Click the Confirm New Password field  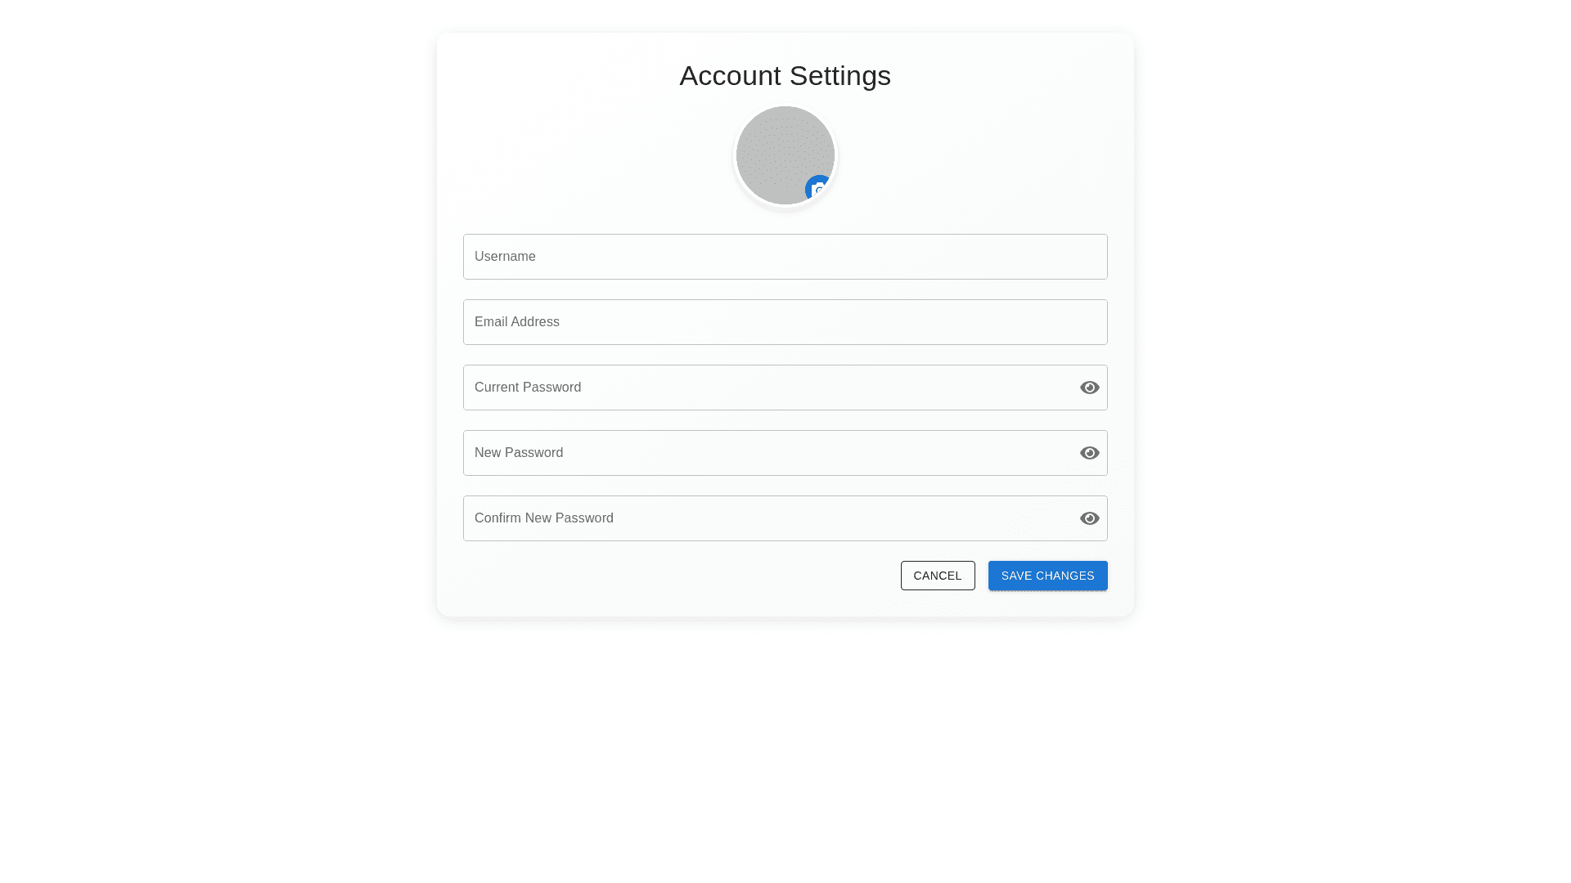pos(767,518)
